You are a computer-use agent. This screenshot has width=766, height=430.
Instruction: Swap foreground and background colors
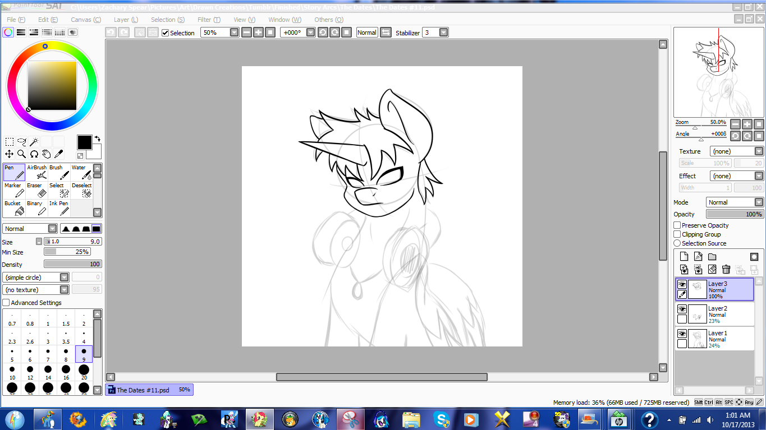click(x=97, y=138)
